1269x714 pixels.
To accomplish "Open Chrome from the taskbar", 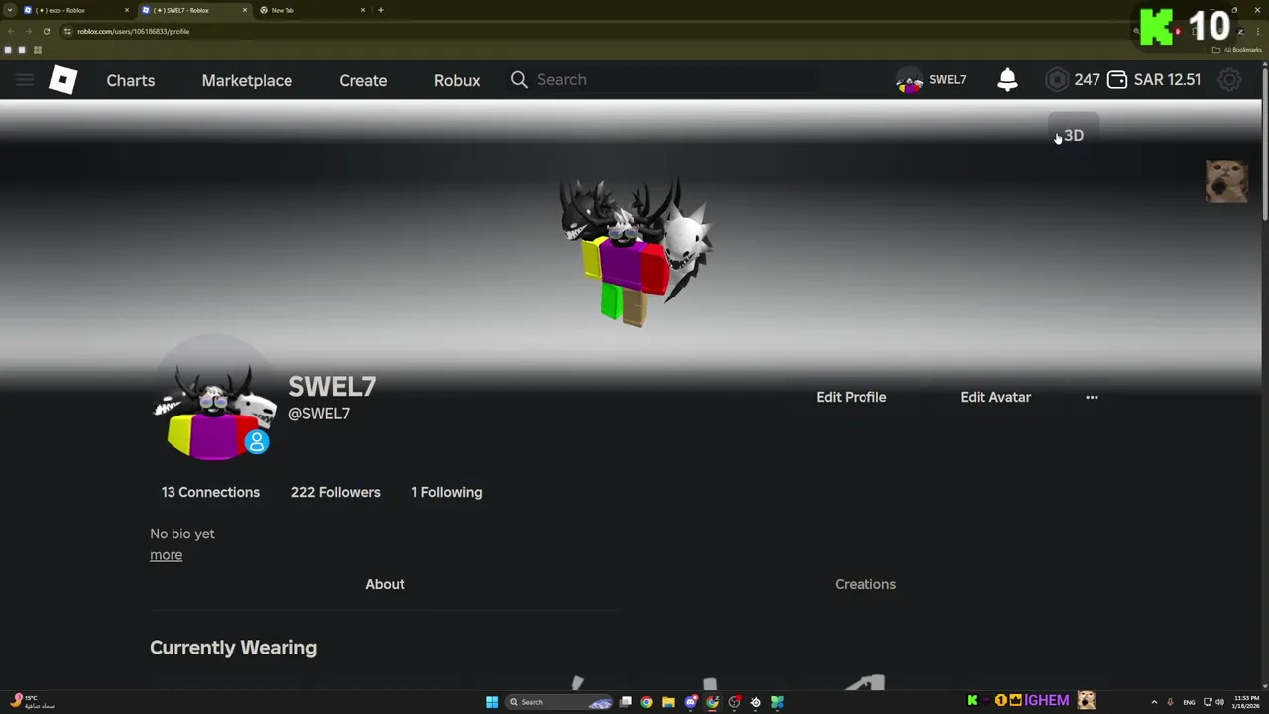I will coord(646,702).
